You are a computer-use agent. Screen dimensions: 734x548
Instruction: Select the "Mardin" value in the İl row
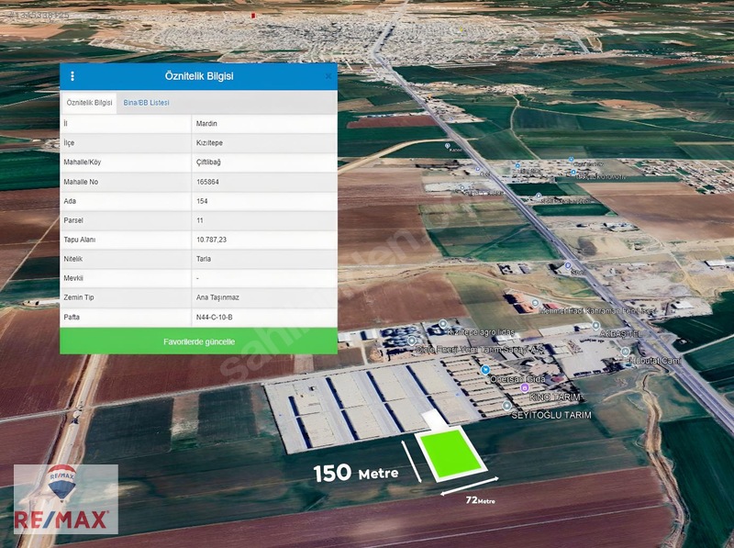point(206,124)
